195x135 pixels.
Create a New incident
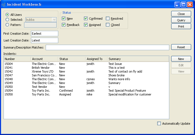(x=181, y=59)
